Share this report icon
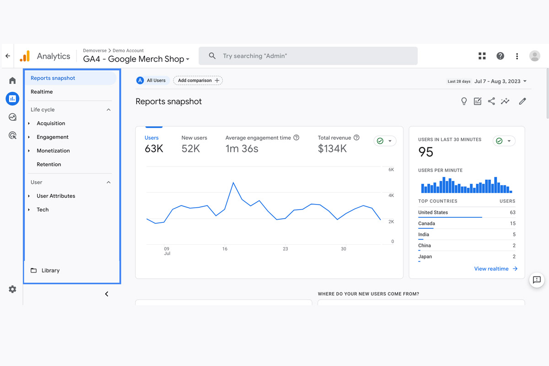This screenshot has width=549, height=366. click(x=491, y=102)
